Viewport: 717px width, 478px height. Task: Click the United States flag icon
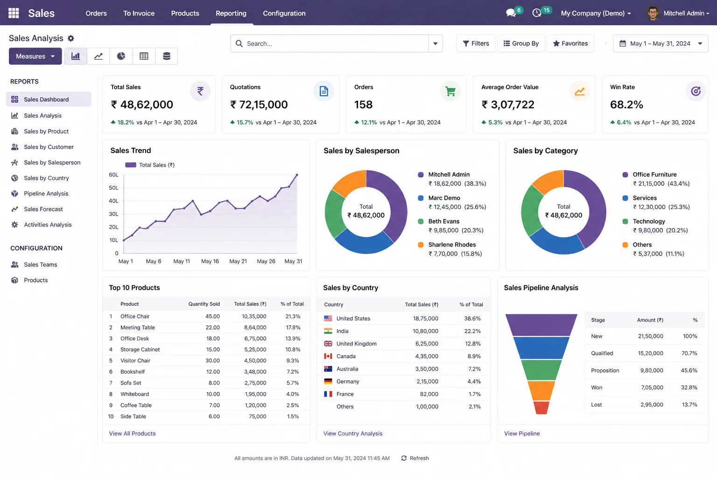click(328, 318)
